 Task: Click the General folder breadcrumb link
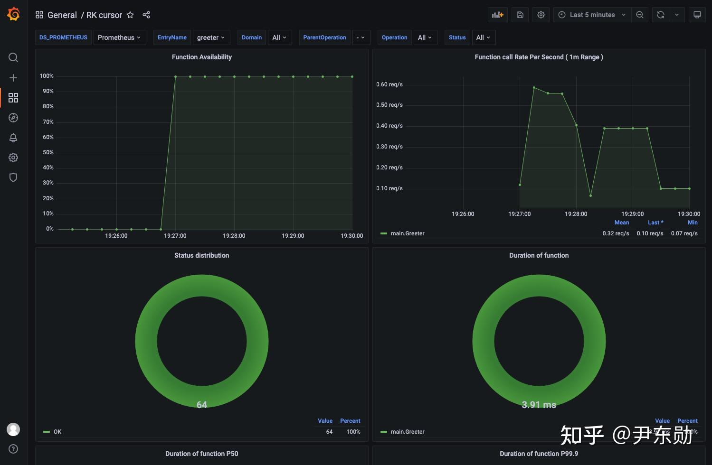pyautogui.click(x=62, y=15)
